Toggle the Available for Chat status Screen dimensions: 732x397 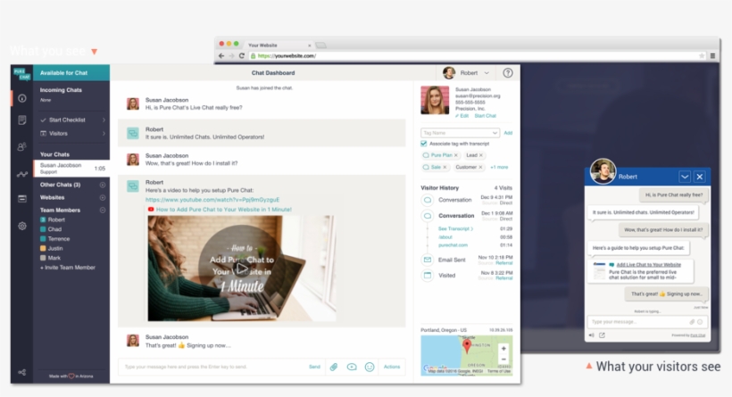coord(71,73)
